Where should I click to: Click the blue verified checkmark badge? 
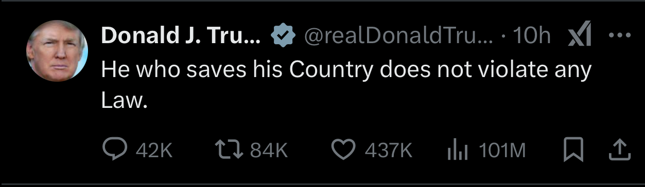pos(283,35)
